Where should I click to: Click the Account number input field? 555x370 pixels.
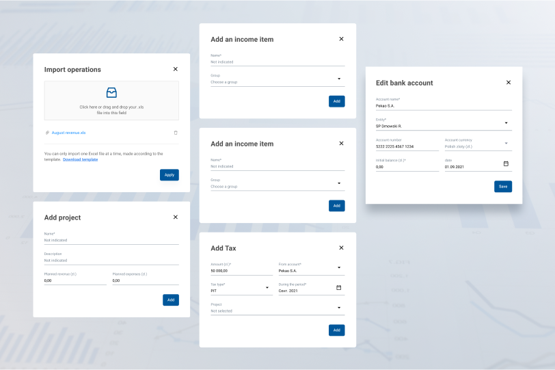tap(407, 146)
